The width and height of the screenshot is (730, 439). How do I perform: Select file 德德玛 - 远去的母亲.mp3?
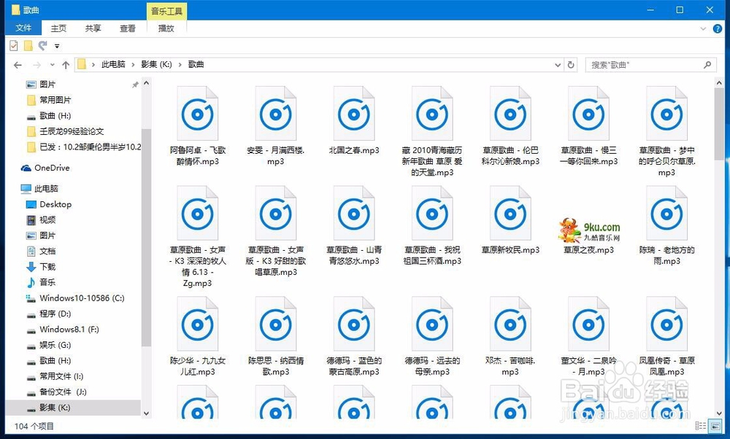pos(432,336)
